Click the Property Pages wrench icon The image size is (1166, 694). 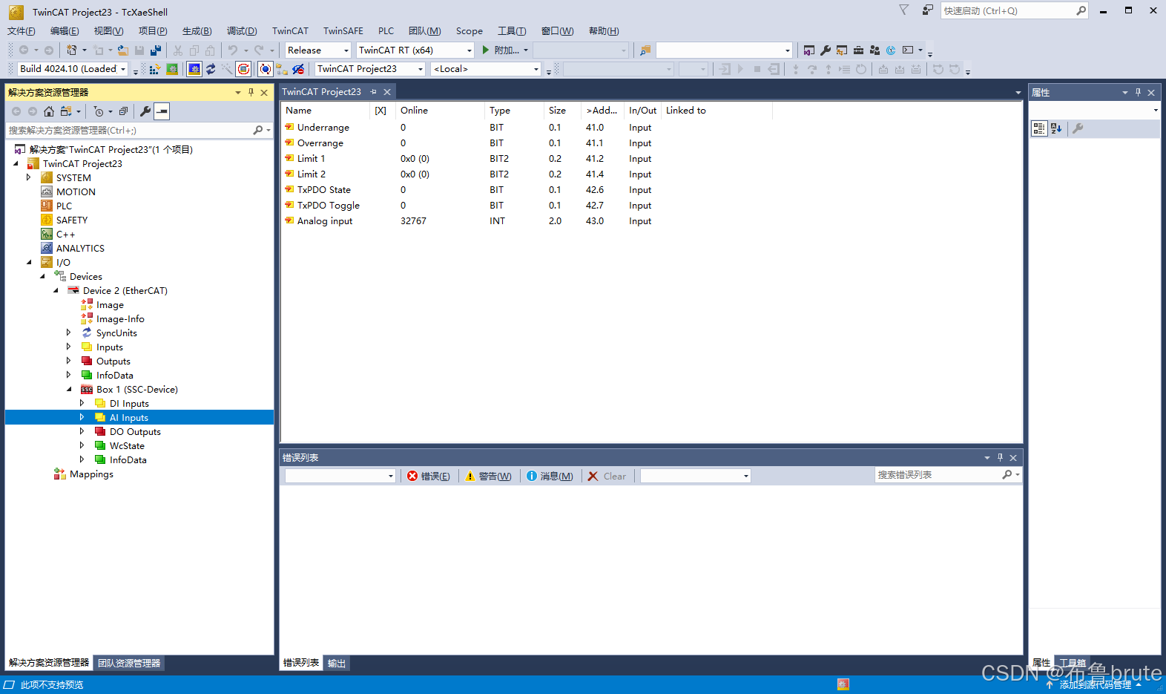click(1078, 128)
